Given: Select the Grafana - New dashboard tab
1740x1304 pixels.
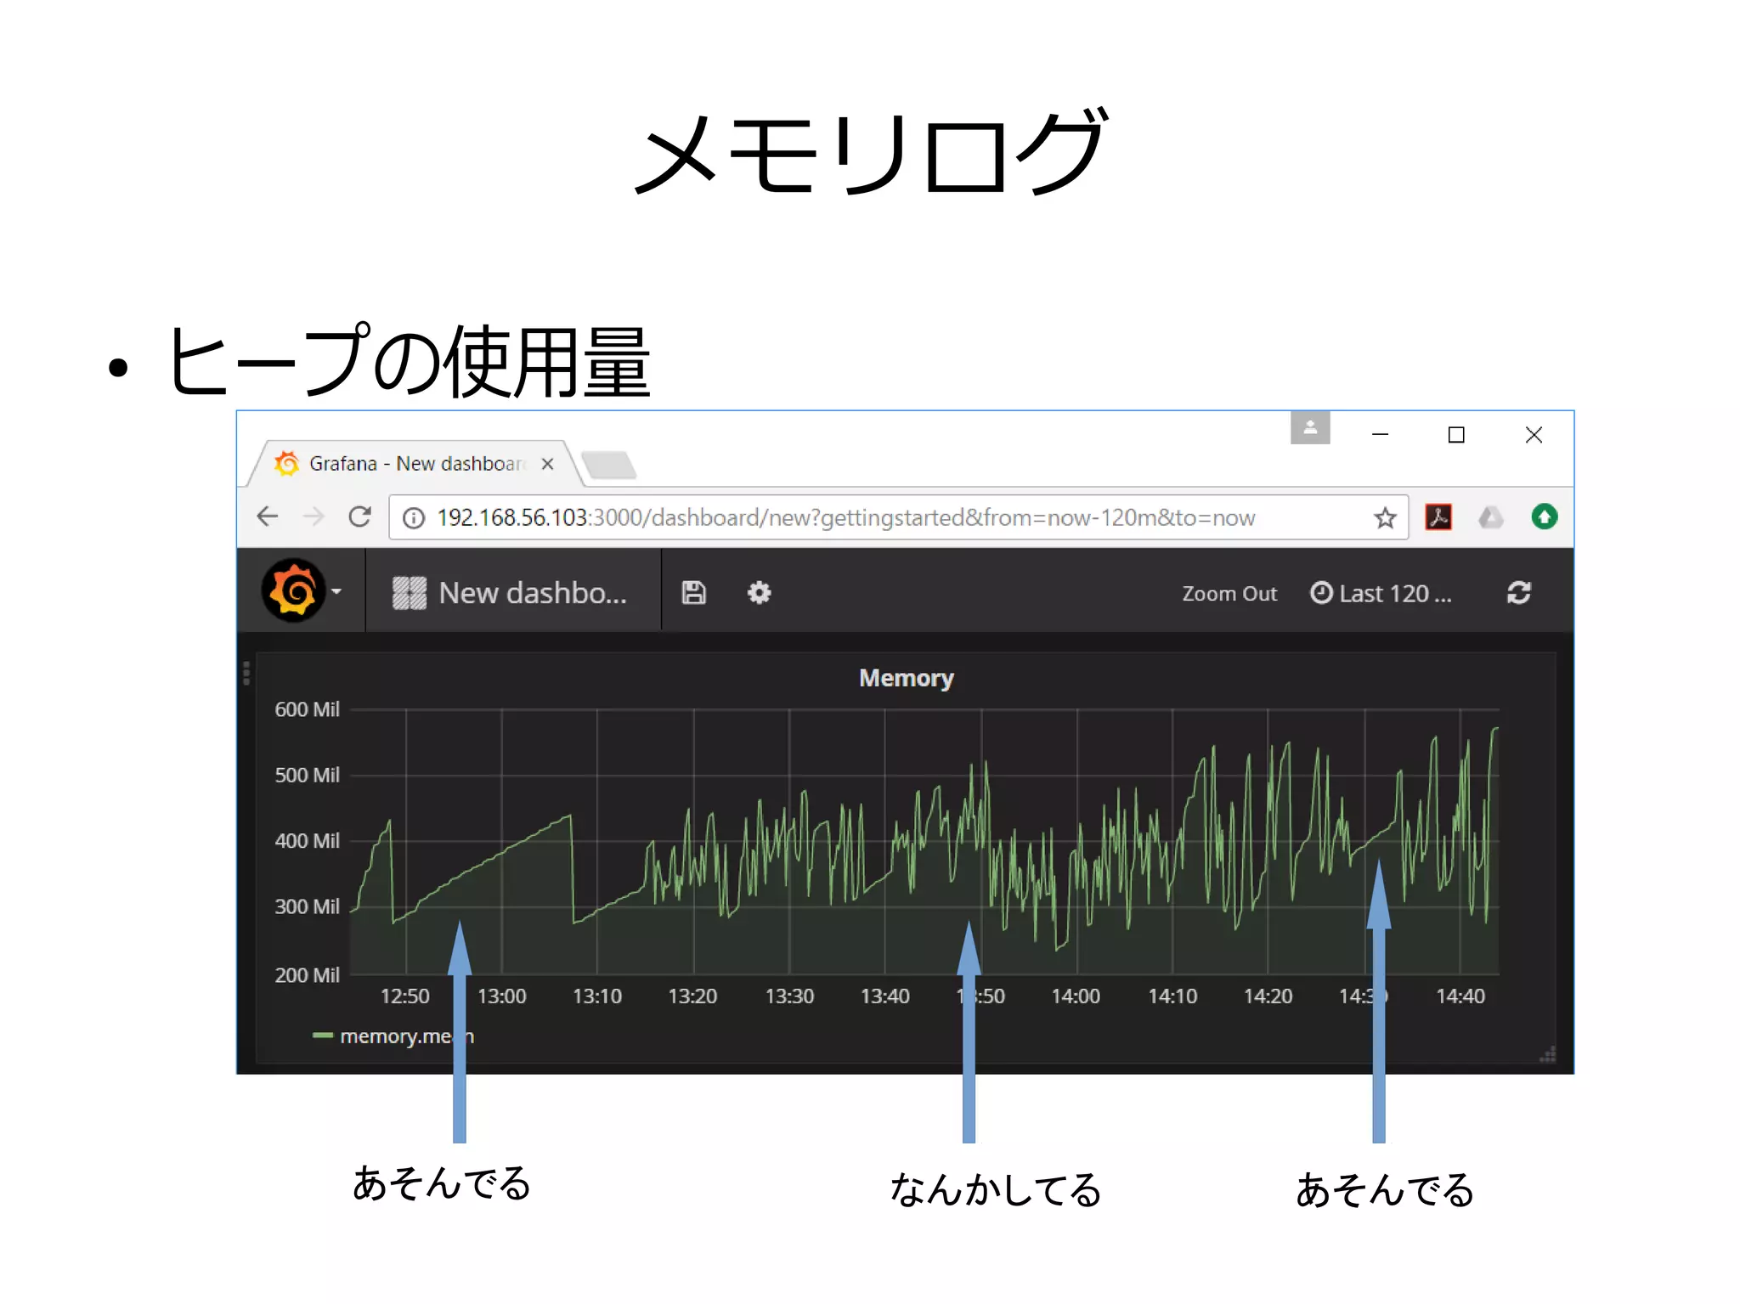Looking at the screenshot, I should pos(415,464).
